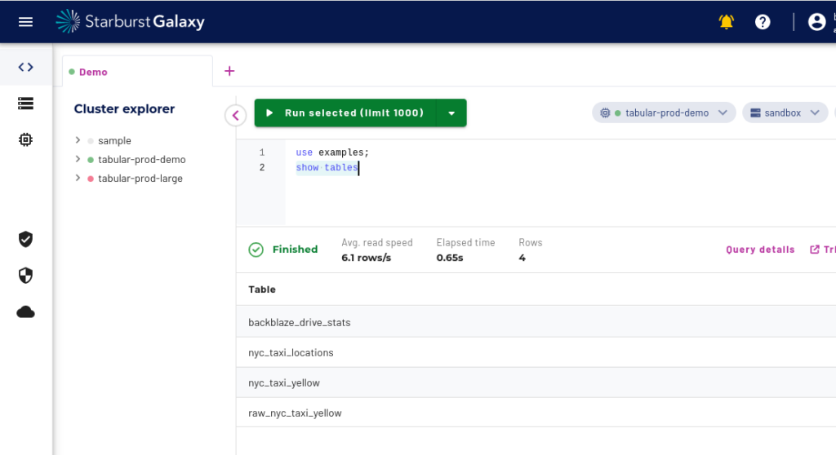Screen dimensions: 836x455
Task: Click the 6.1 rows/s read speed value
Action: (366, 258)
